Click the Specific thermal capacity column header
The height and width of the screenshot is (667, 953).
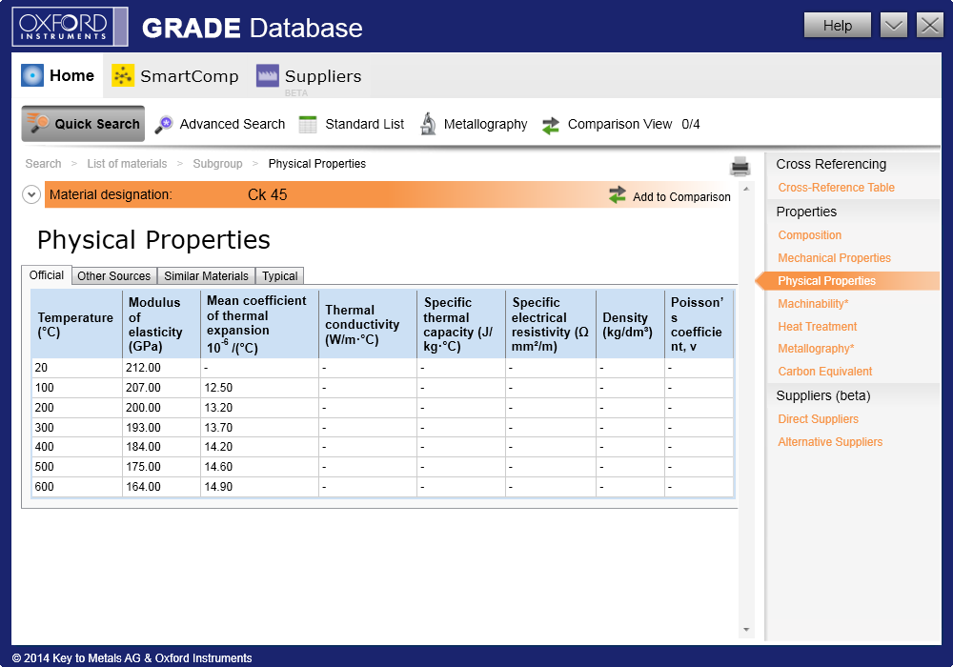461,324
